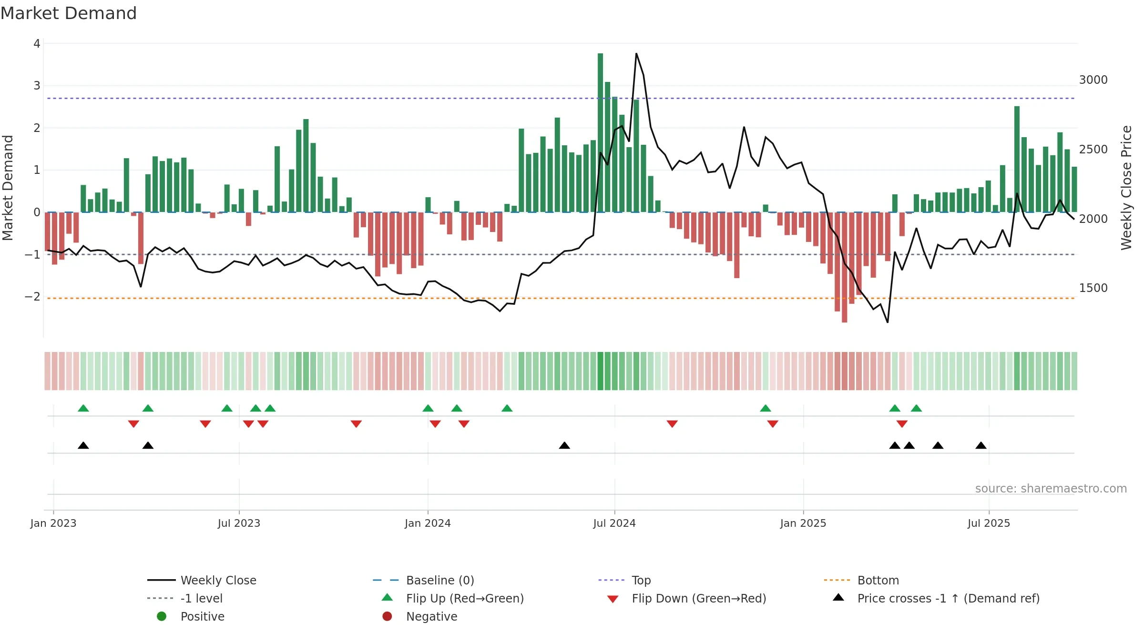This screenshot has width=1144, height=643.
Task: Click the red Negative circle in legend
Action: click(387, 616)
